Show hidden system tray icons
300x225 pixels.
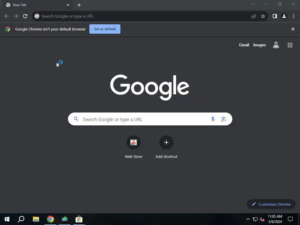pyautogui.click(x=248, y=219)
